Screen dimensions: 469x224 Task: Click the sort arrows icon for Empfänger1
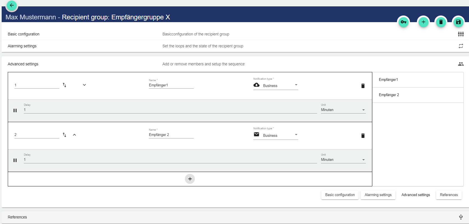(x=64, y=85)
